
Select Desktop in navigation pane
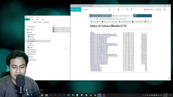click(x=31, y=37)
